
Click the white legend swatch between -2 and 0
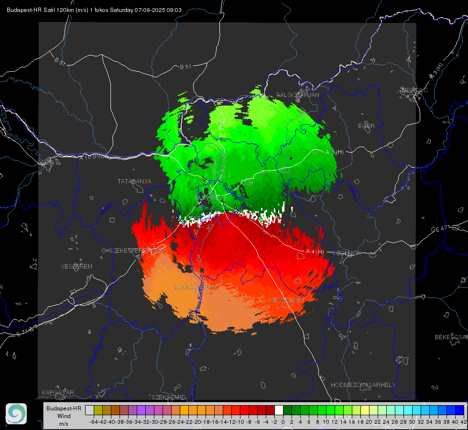tap(279, 410)
